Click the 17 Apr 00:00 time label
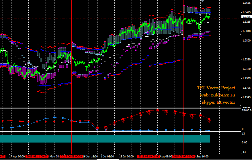 tap(17, 156)
